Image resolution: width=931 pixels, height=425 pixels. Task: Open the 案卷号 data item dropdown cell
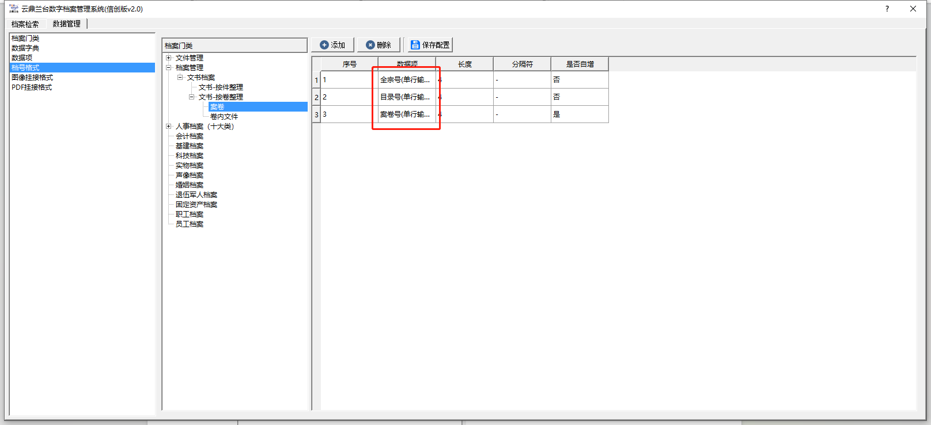click(406, 114)
